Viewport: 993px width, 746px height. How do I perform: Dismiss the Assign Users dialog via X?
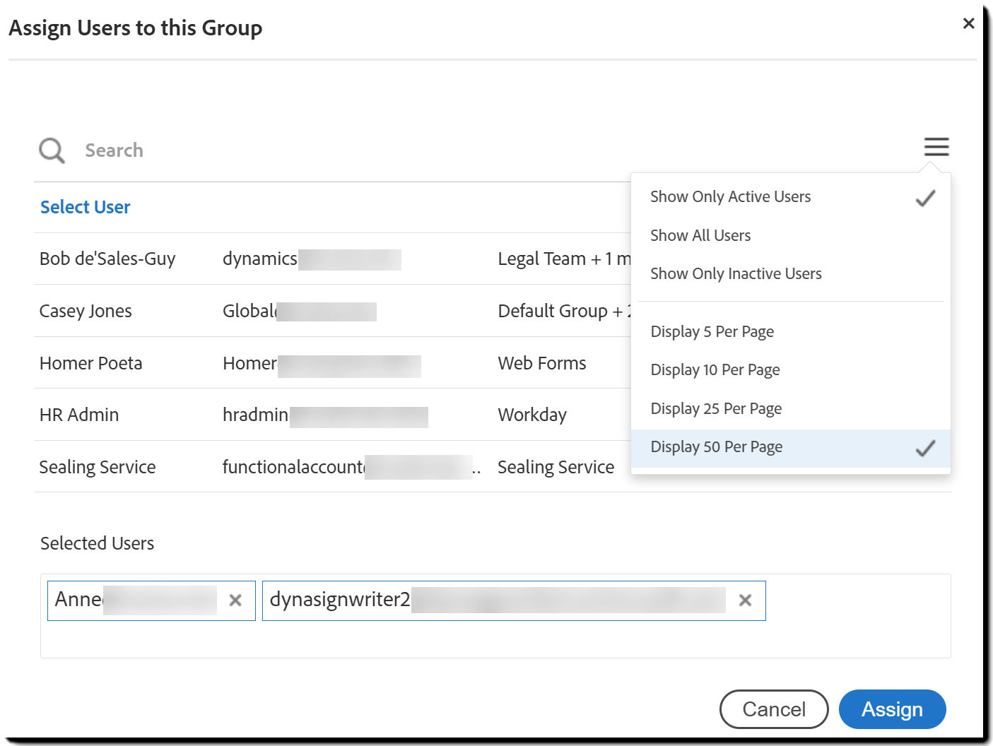pos(968,23)
